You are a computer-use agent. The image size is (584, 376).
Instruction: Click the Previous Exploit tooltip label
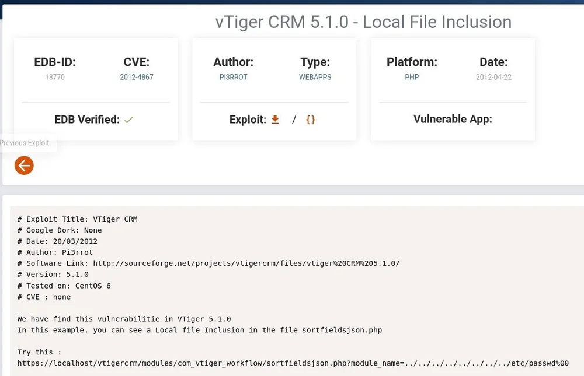click(25, 143)
